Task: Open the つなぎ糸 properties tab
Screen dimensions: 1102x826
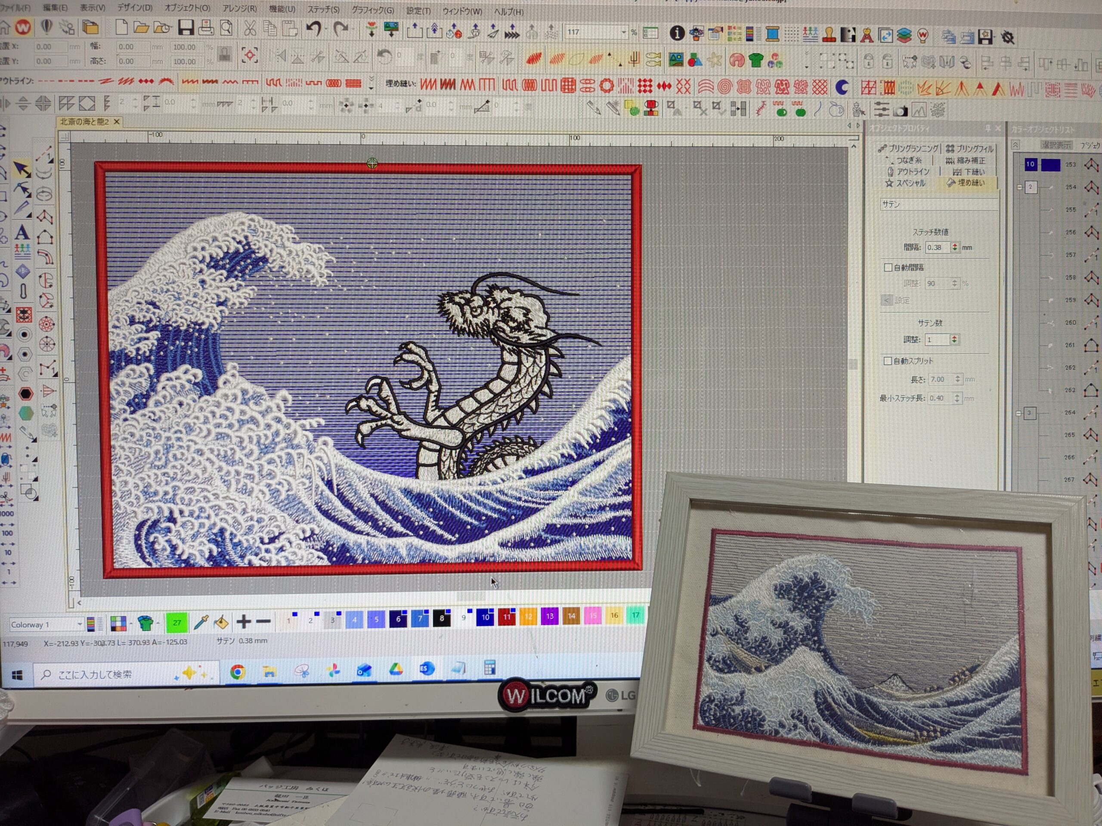Action: (904, 160)
